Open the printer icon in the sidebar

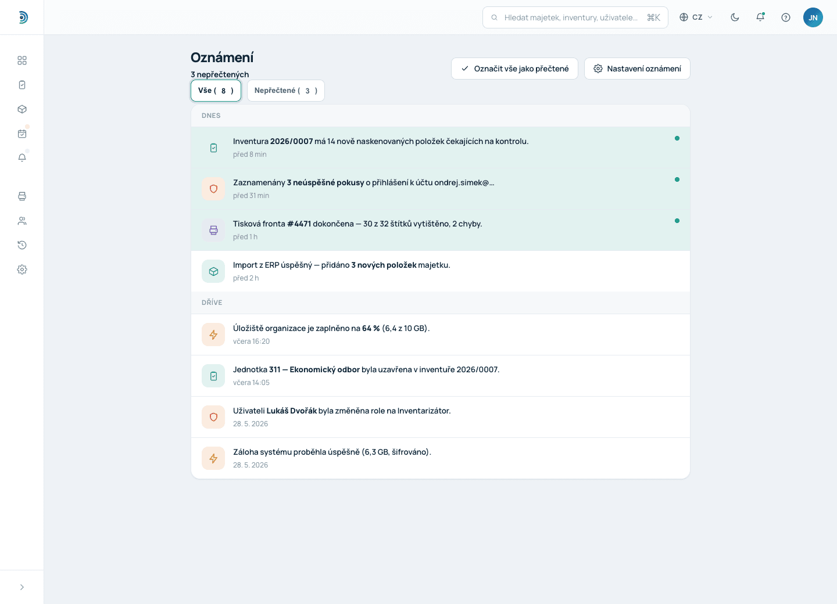[x=22, y=196]
